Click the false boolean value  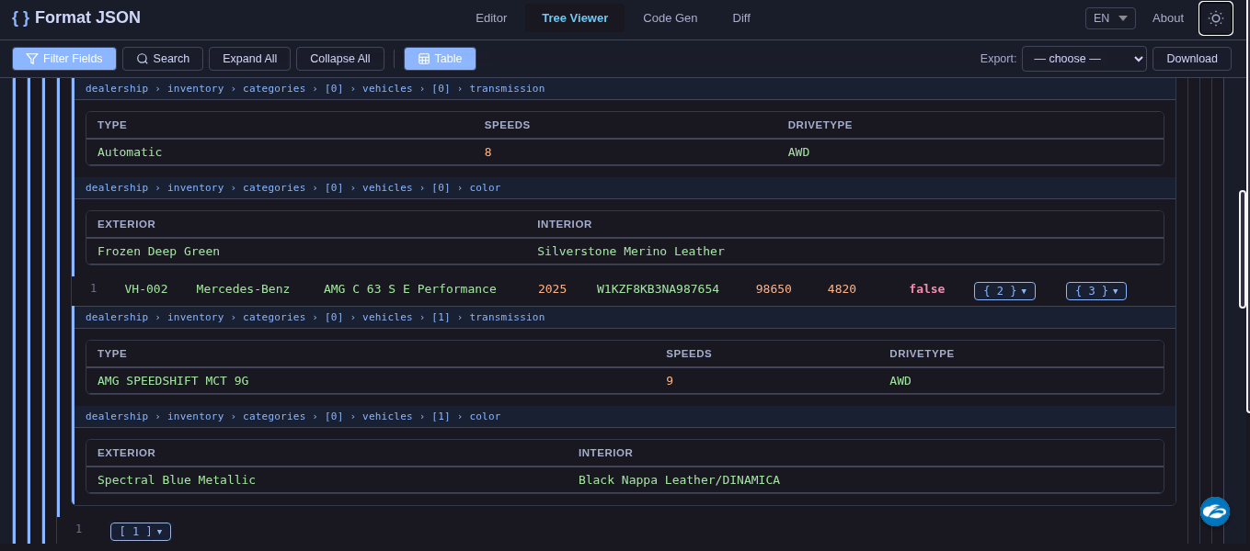[x=927, y=289]
